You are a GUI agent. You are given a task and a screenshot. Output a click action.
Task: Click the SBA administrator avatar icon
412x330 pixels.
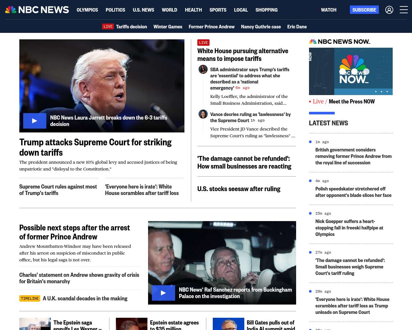tap(203, 69)
